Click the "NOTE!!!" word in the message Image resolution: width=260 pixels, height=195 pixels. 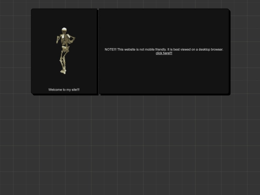(x=110, y=50)
